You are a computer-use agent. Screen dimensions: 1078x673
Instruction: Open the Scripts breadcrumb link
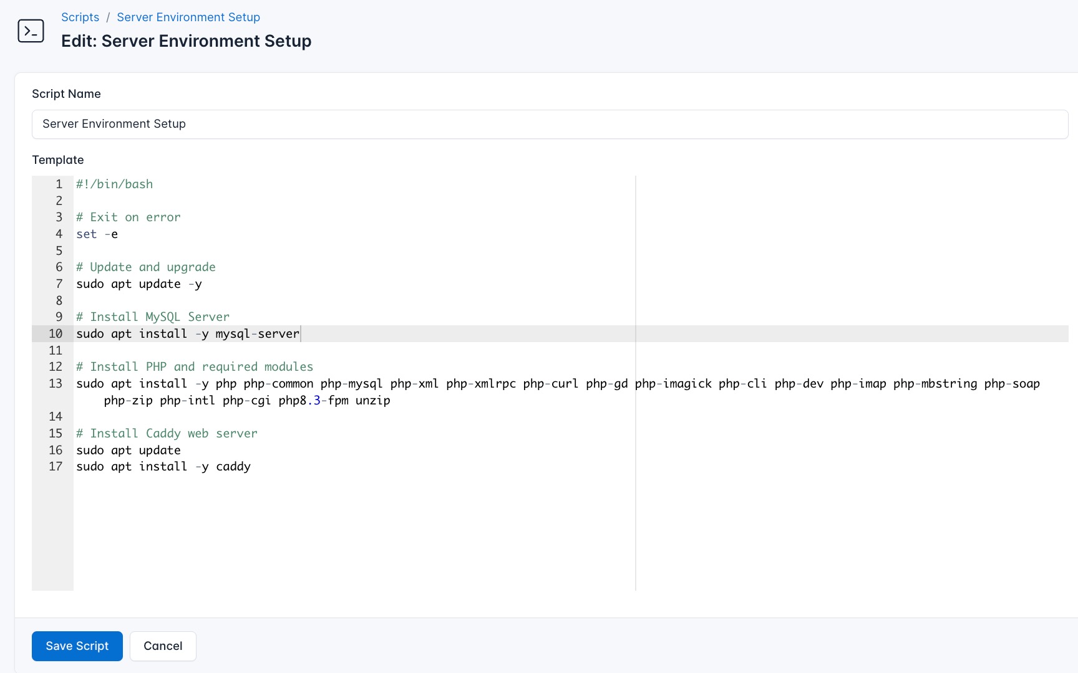click(80, 17)
